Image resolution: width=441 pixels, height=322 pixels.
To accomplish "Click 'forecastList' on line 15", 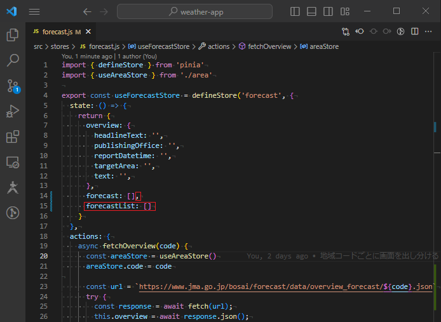I will [x=111, y=206].
